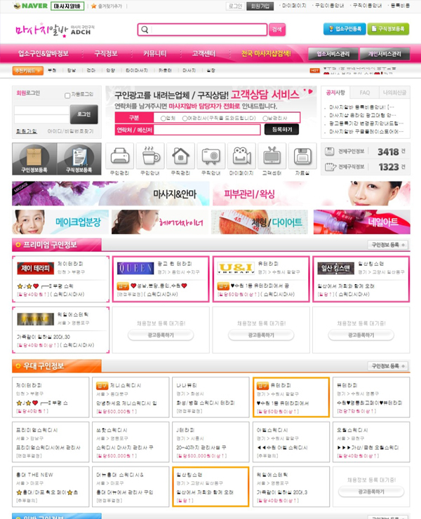Open 마이페이지 via the video camera icon
Viewport: 421px width, 519px height.
(241, 156)
